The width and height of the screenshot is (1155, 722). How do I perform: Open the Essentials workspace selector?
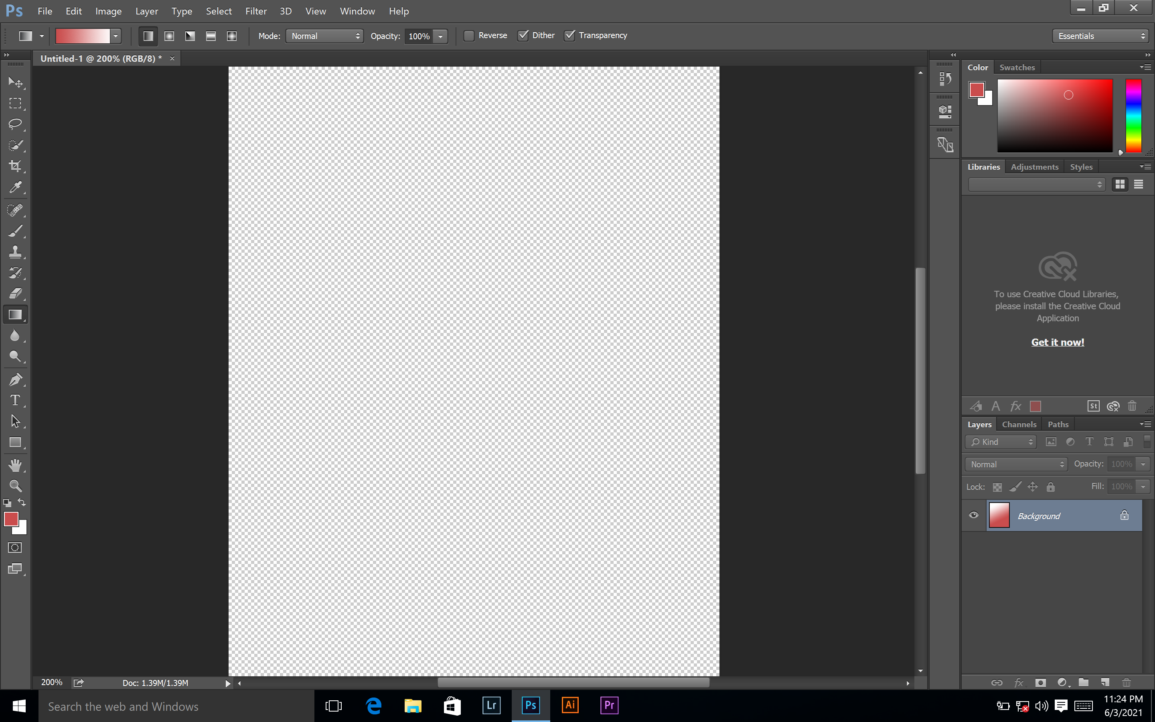(1100, 36)
